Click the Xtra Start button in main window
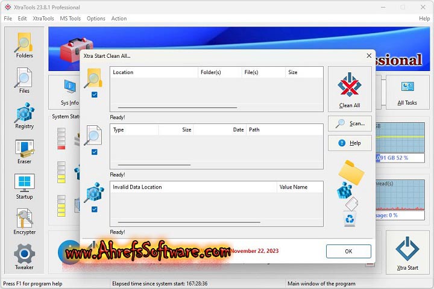The image size is (434, 289). [407, 252]
